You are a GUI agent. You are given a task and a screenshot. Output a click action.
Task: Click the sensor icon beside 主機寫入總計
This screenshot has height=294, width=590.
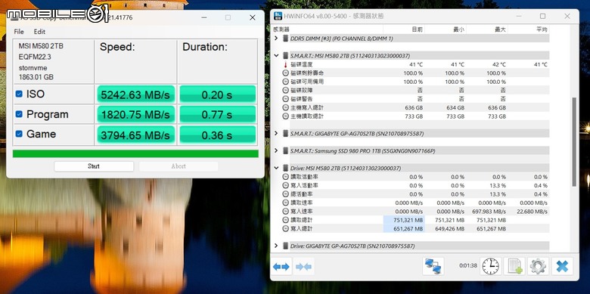[286, 108]
